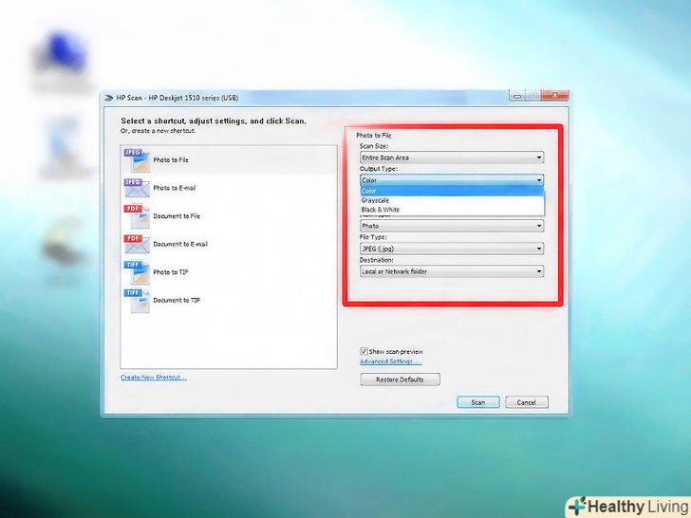Choose the Document to File PDF icon

[137, 216]
